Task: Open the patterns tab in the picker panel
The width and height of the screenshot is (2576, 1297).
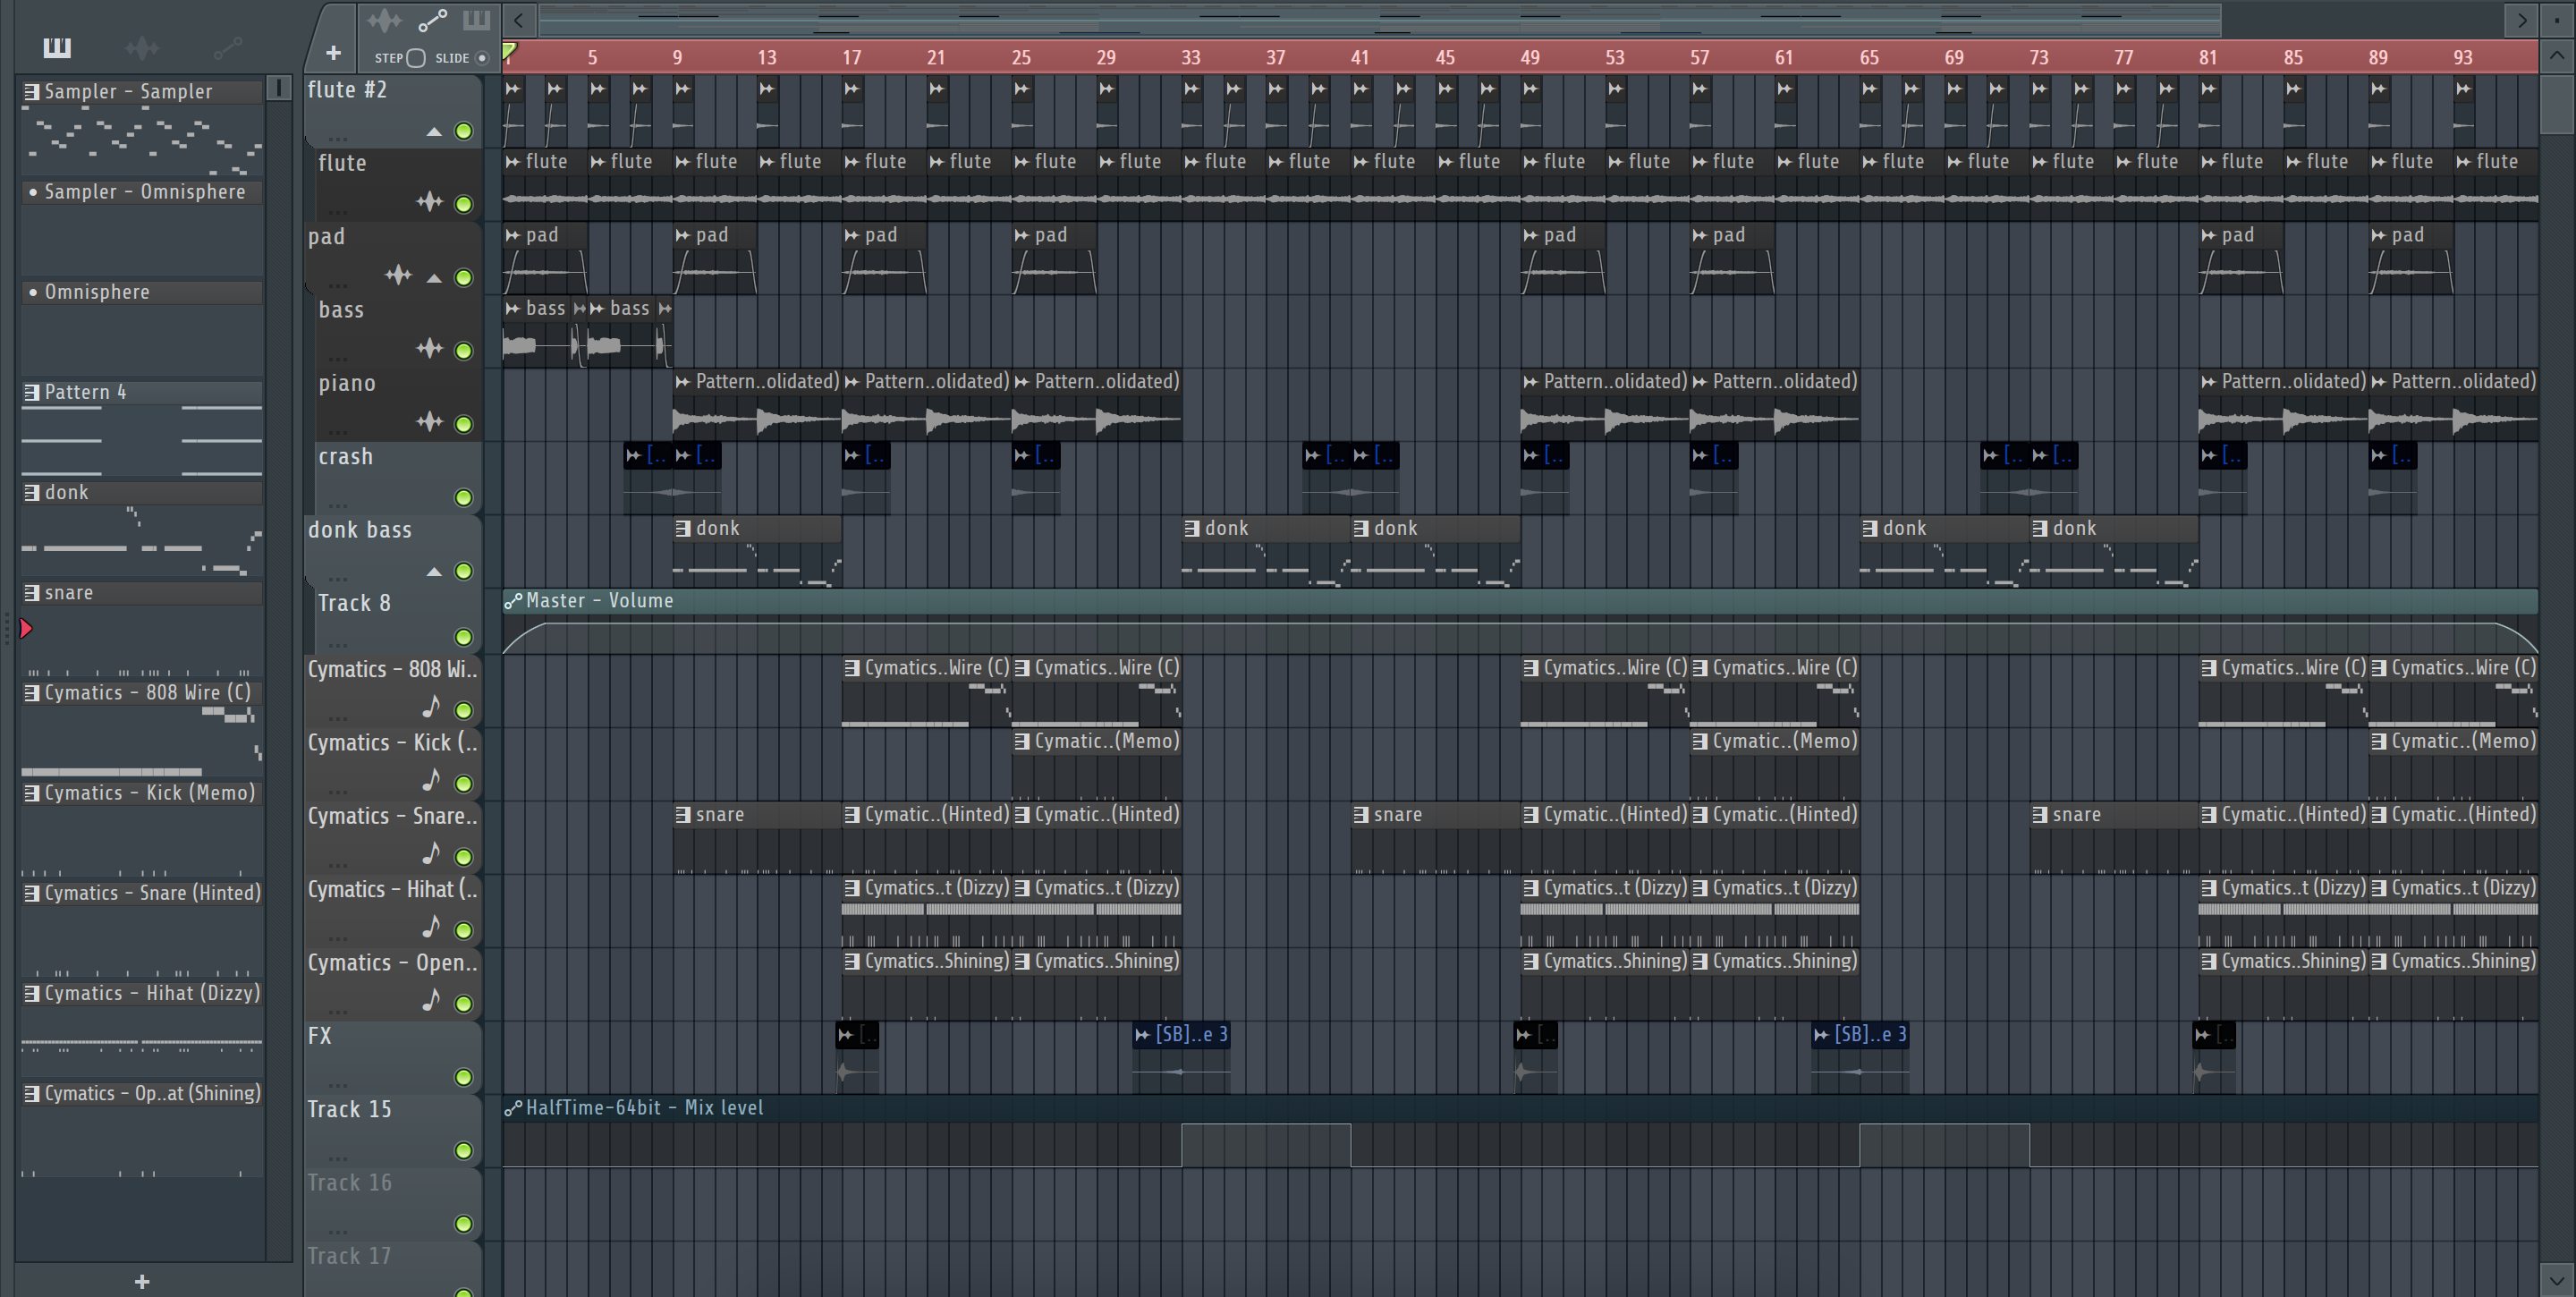Action: coord(57,47)
